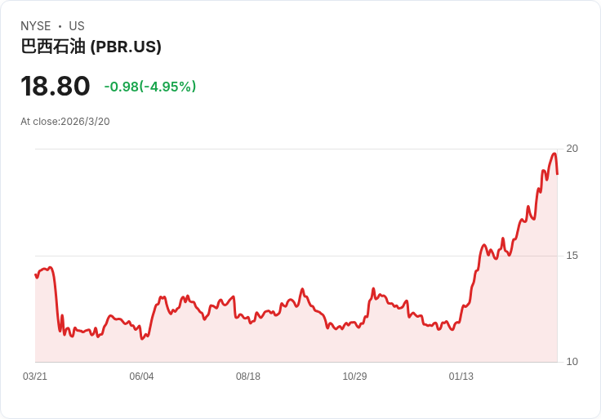Click the leftmost starting point of the price line

click(36, 275)
